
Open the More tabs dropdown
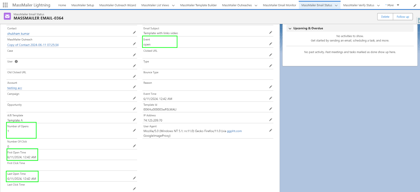coord(392,5)
